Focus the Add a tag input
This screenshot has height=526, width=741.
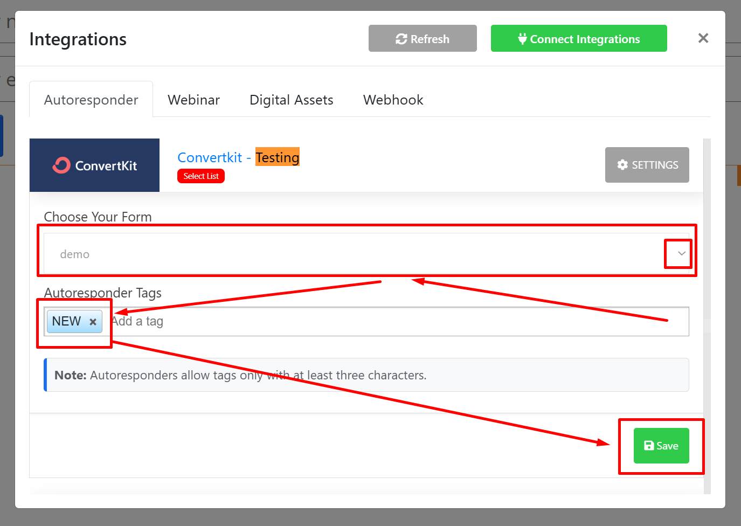398,321
